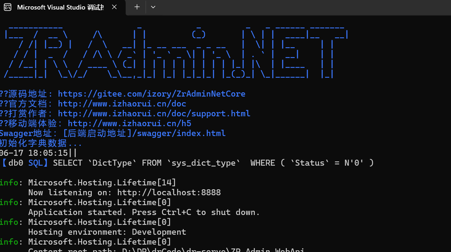Click the WHERE ( `Status` = N'0' ) clause
Viewport: 451px width, 252px height.
[312, 163]
